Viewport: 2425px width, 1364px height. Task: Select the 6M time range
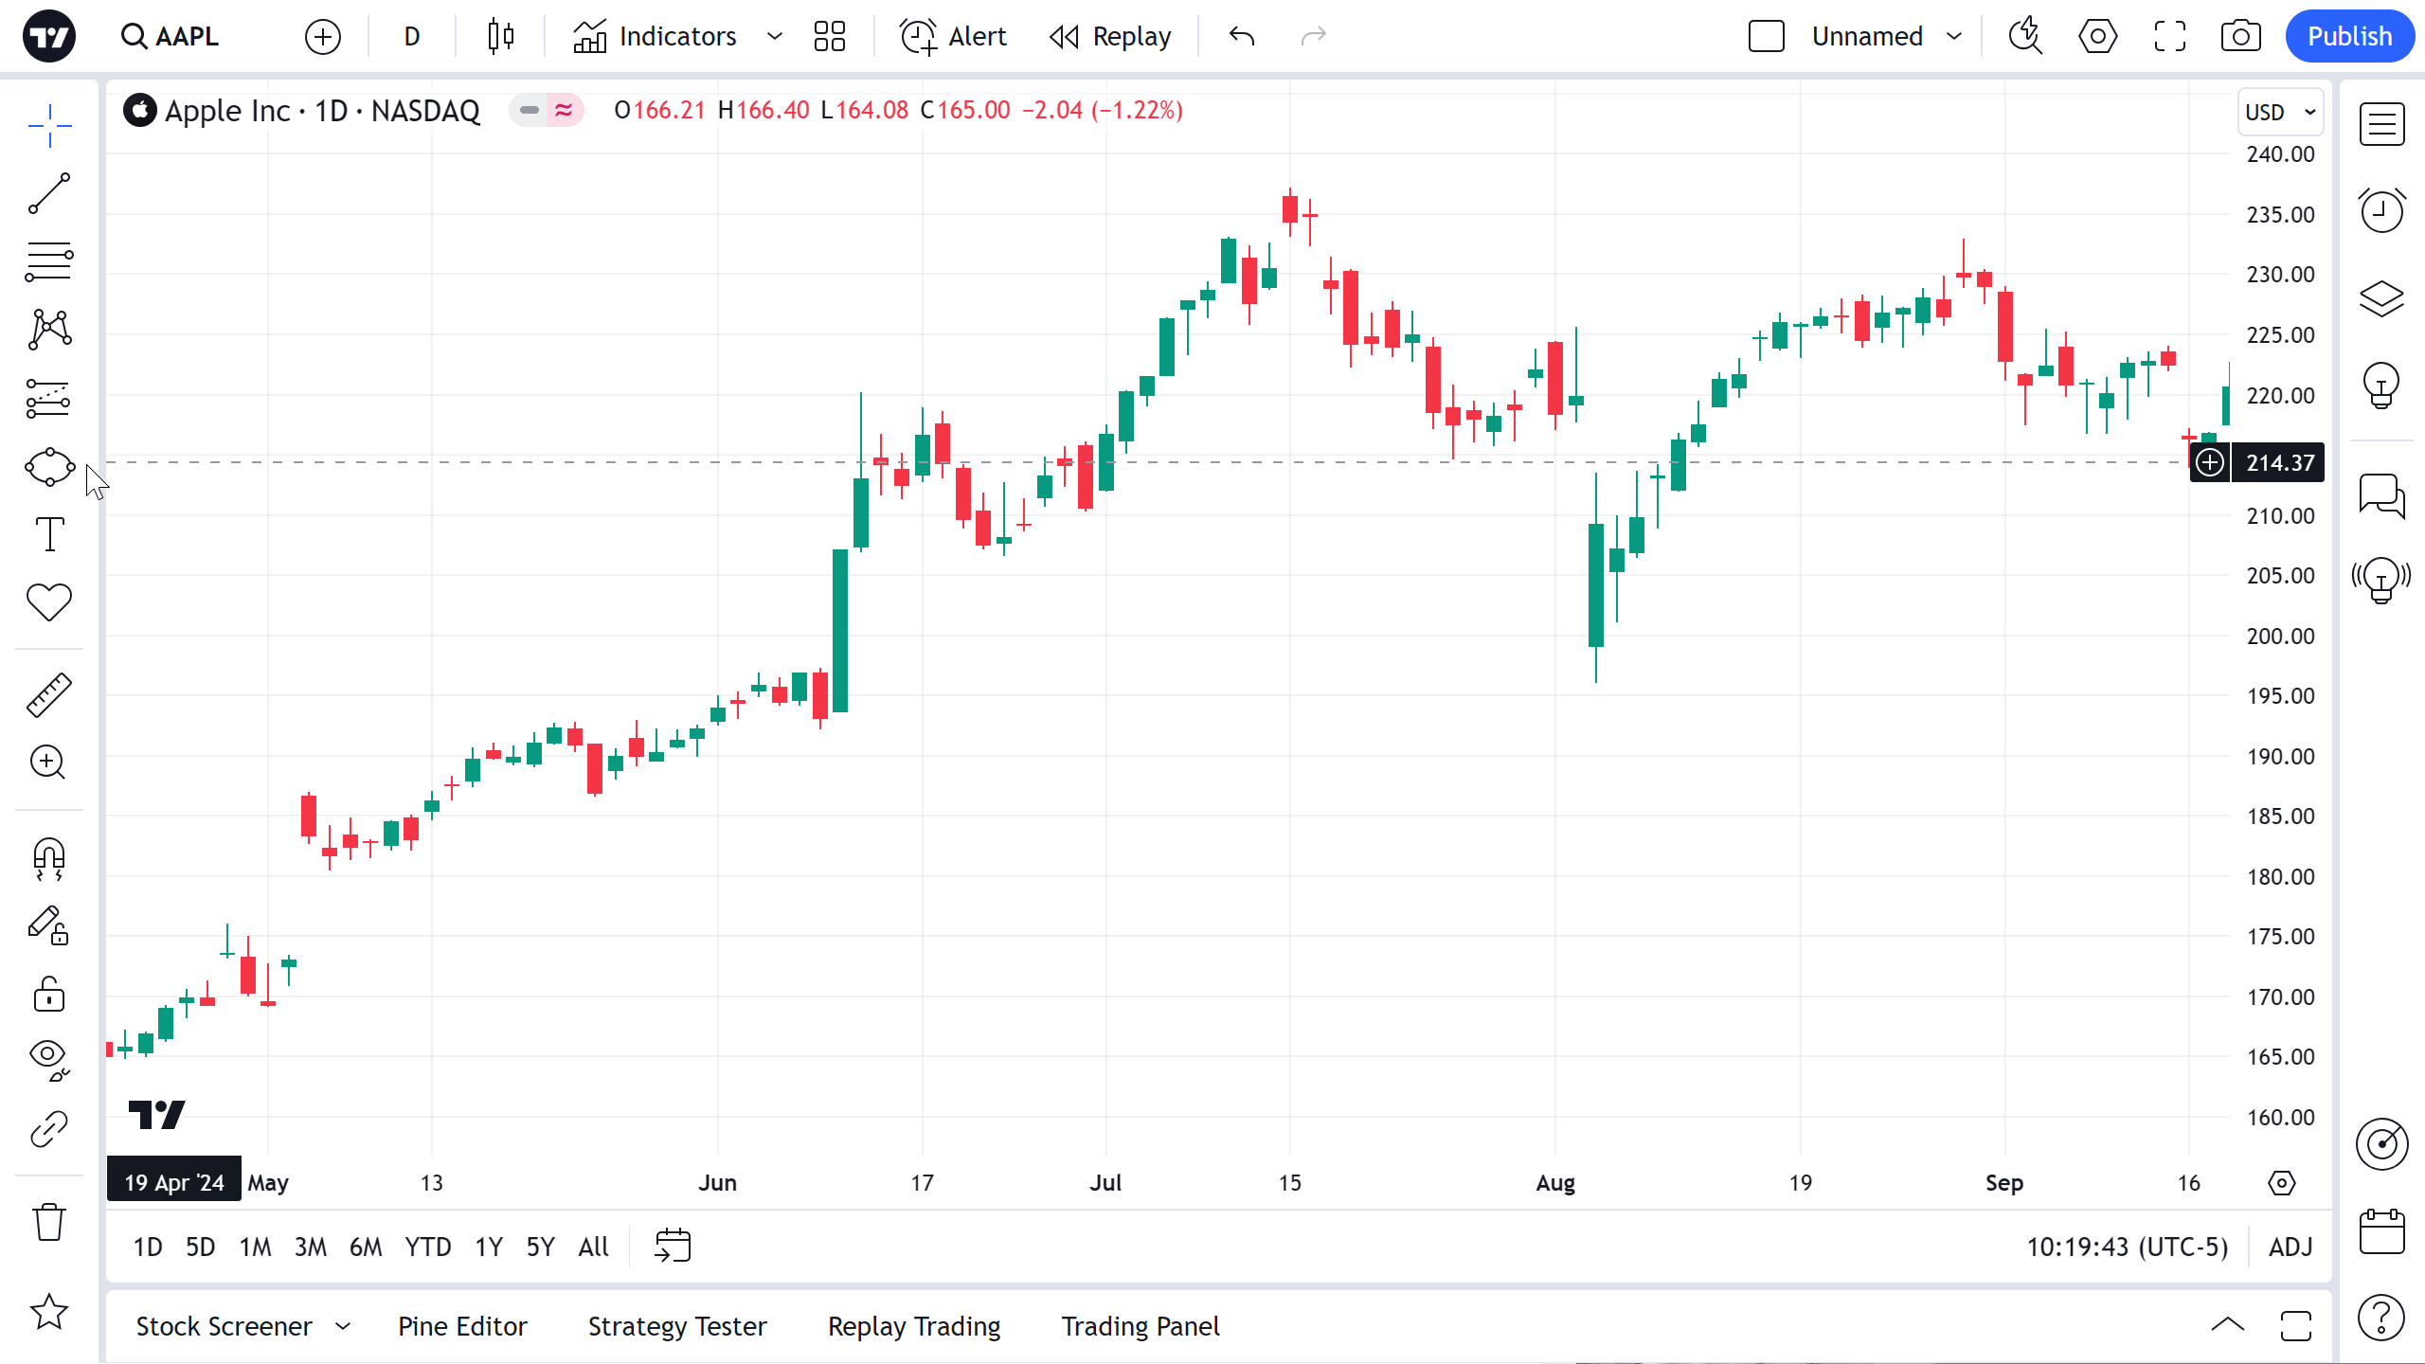pos(366,1247)
